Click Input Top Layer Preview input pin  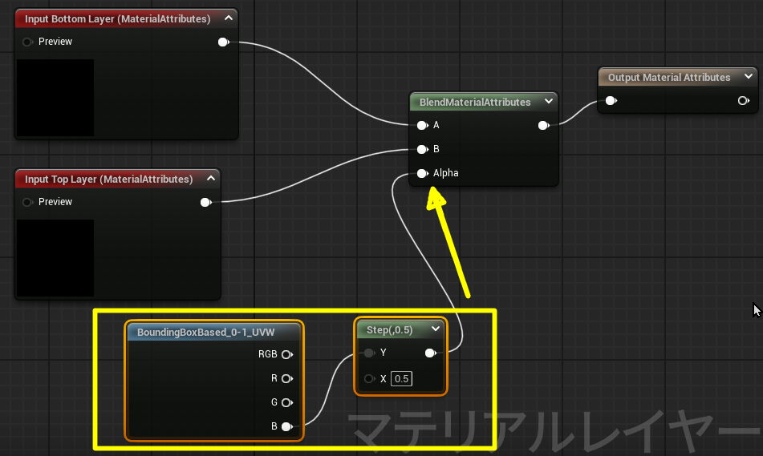tap(27, 202)
